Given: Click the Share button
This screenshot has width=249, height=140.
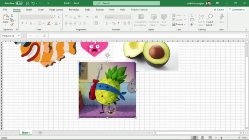Looking at the screenshot, I should [x=219, y=10].
